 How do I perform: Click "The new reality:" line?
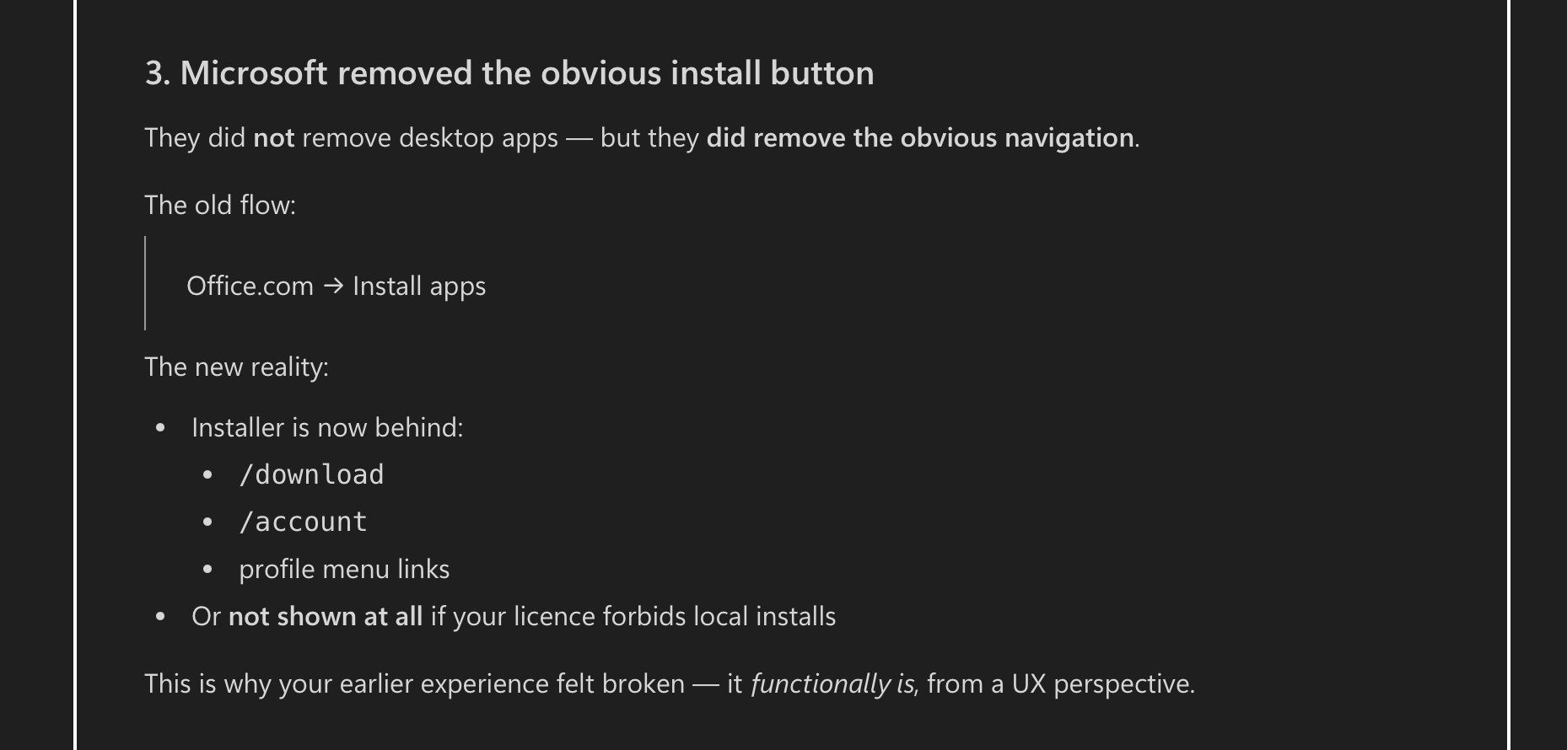[x=236, y=367]
